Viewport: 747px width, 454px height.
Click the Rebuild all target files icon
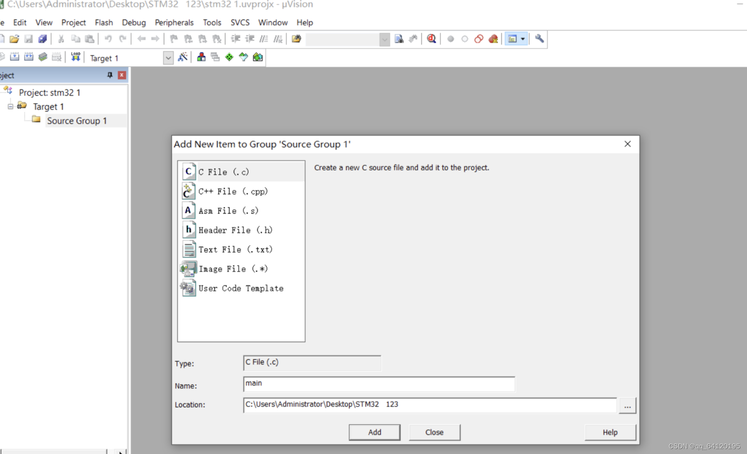tap(29, 57)
